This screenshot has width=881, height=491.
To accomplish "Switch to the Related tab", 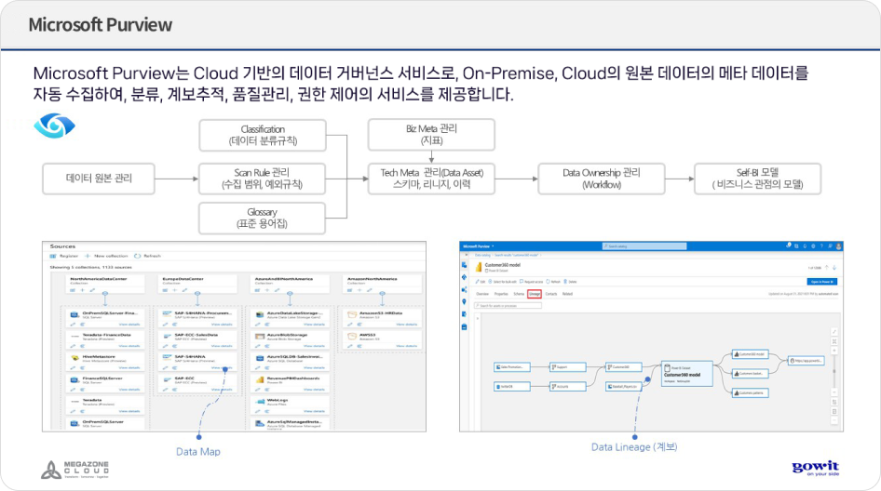I will click(x=567, y=294).
